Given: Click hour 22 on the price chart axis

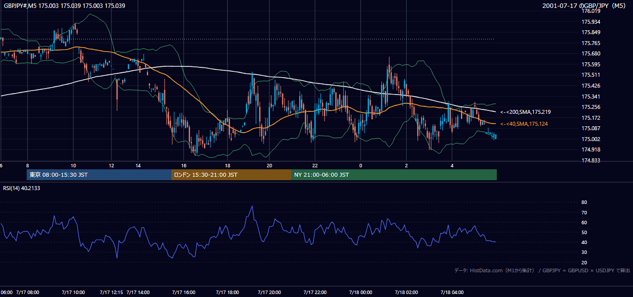Looking at the screenshot, I should tap(315, 165).
